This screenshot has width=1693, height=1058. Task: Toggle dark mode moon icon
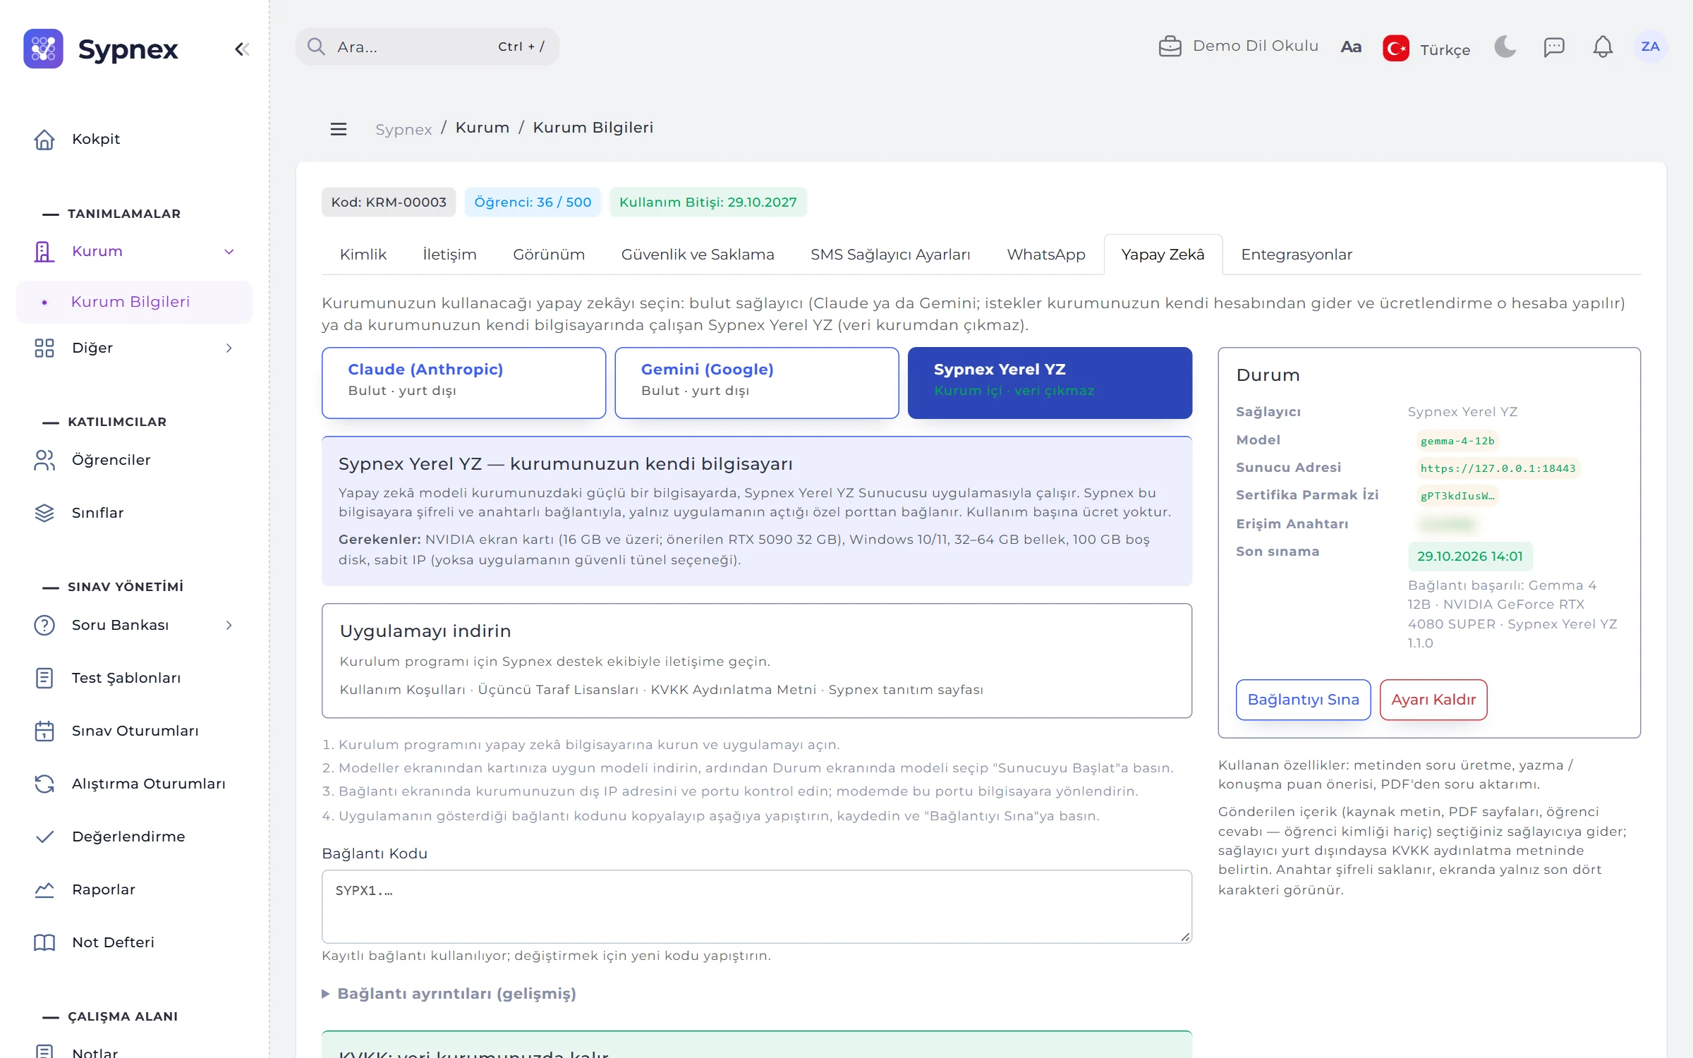pyautogui.click(x=1505, y=47)
